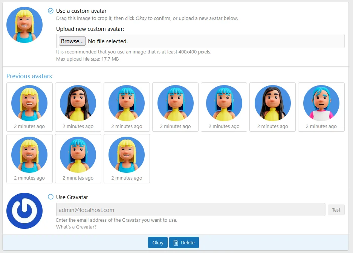Open the What's a Gravatar? link

pyautogui.click(x=76, y=227)
